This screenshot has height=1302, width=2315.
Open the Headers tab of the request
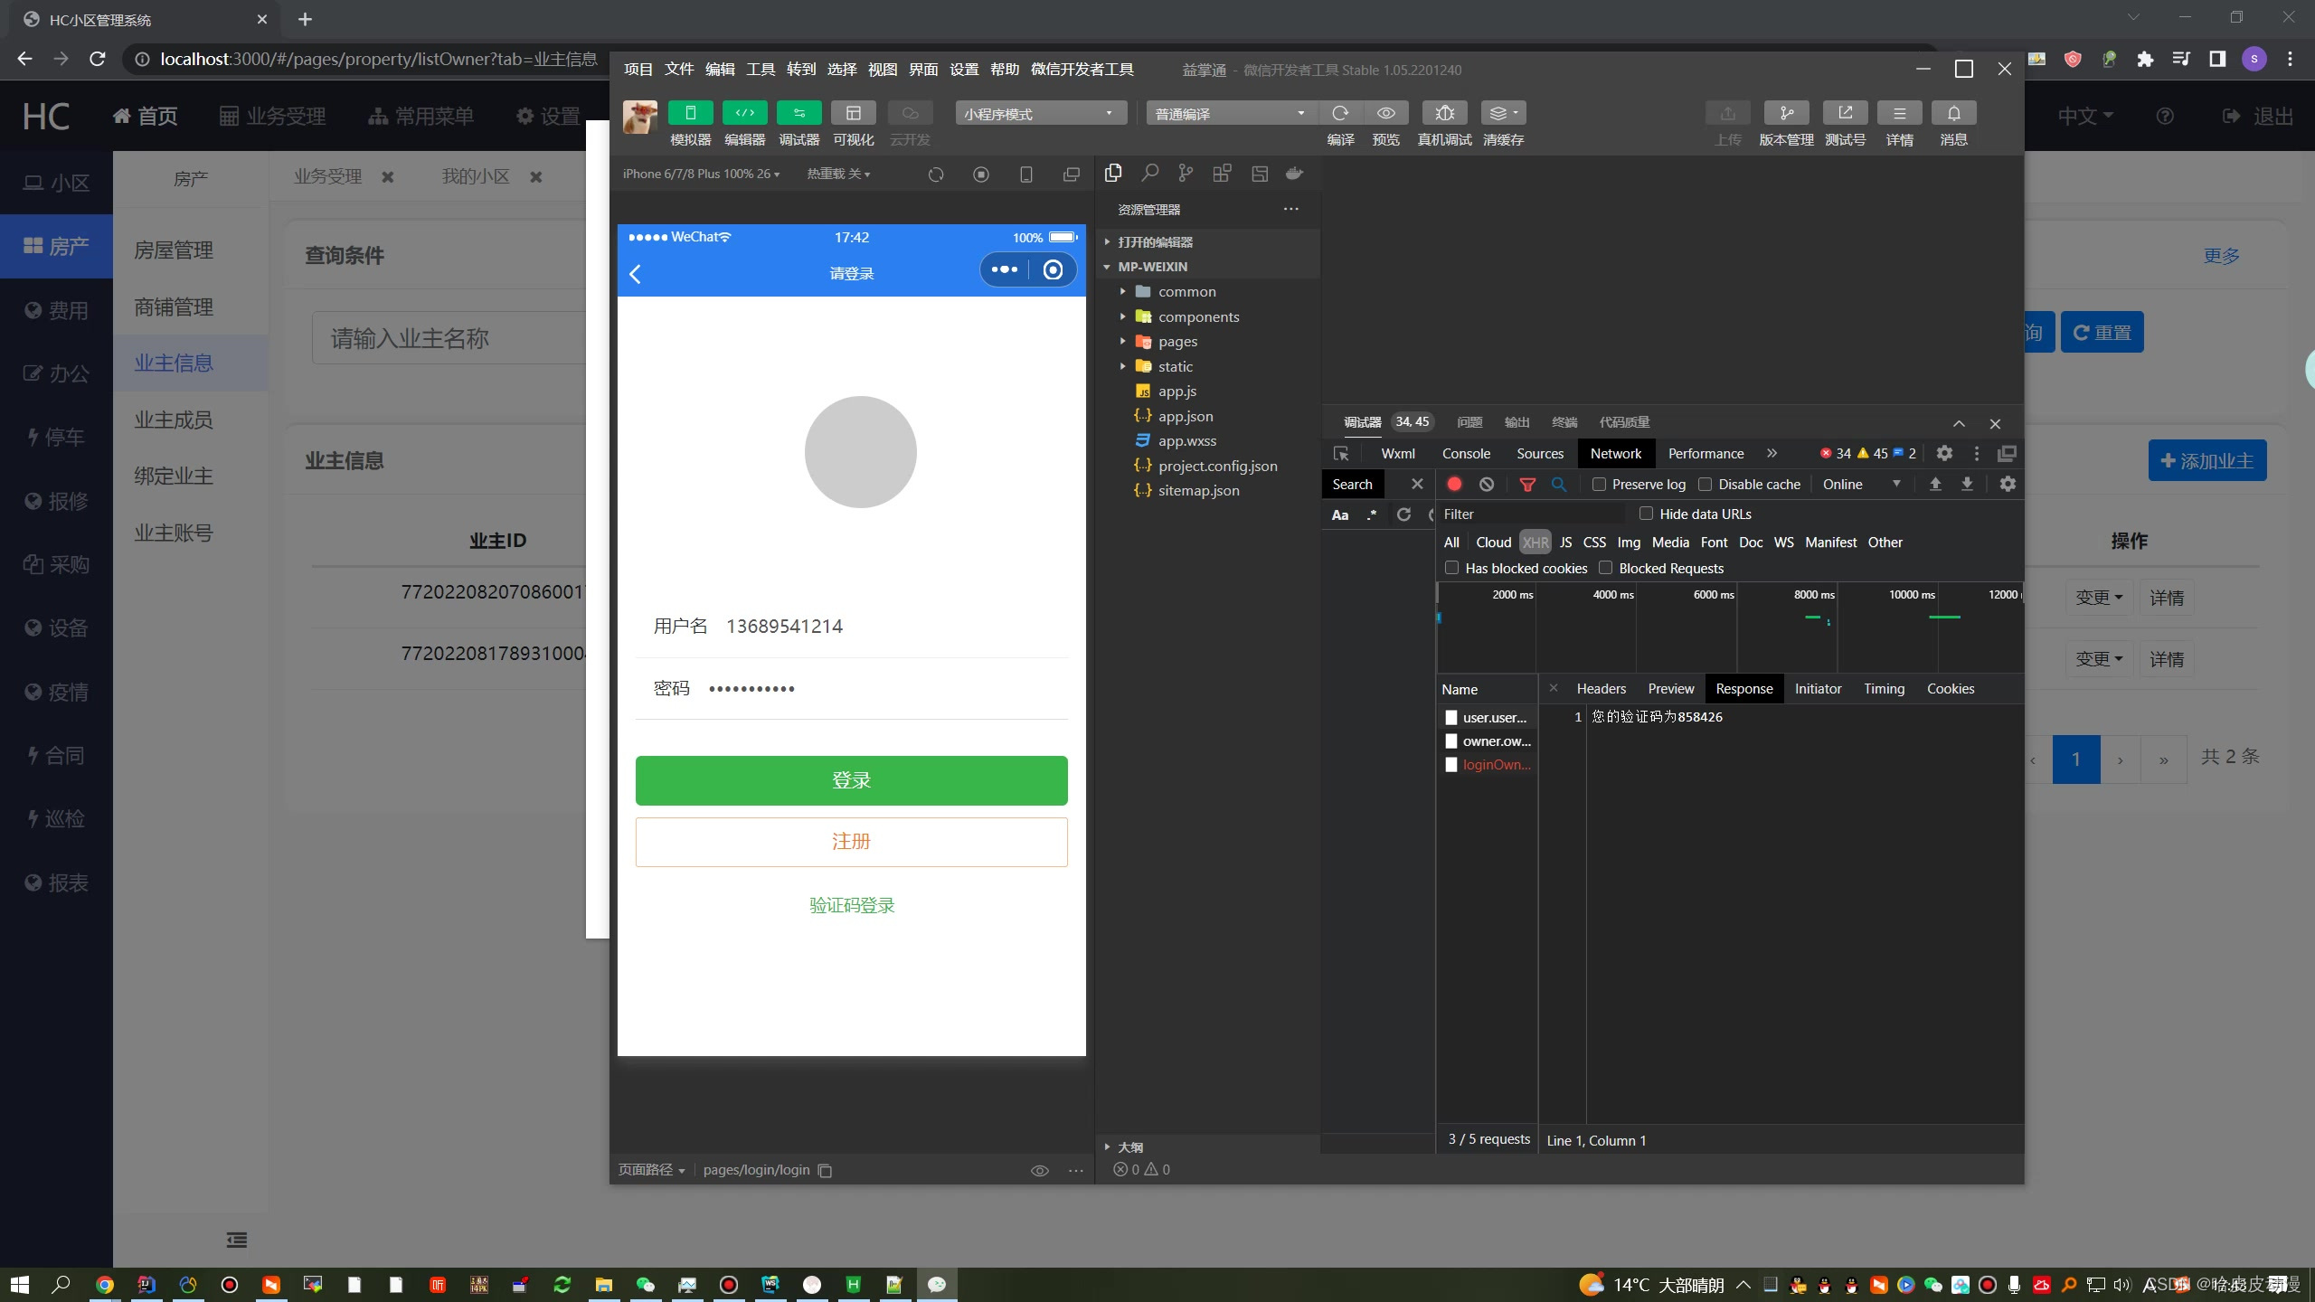click(1601, 689)
